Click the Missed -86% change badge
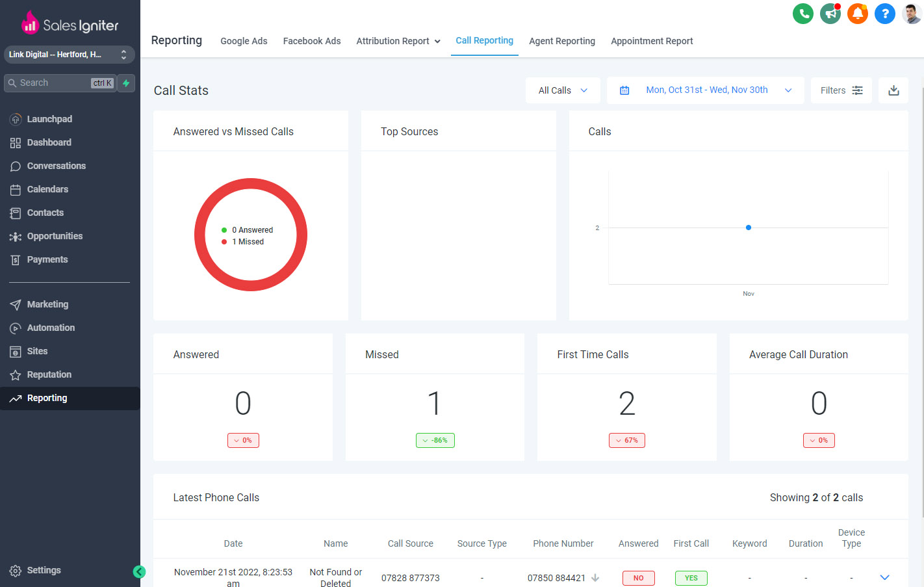Screen dimensions: 924x587 click(x=435, y=440)
